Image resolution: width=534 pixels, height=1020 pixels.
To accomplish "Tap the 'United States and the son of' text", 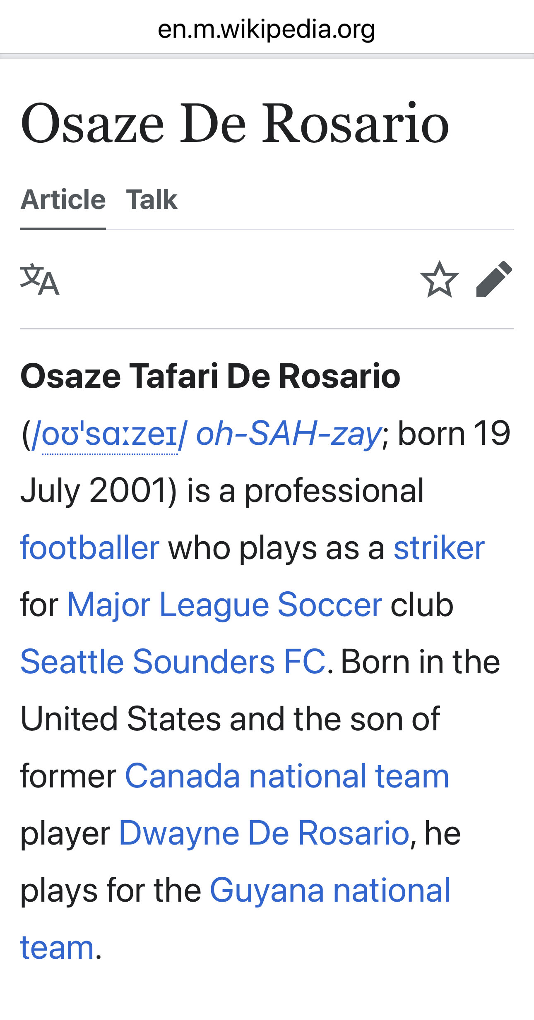I will click(x=230, y=719).
